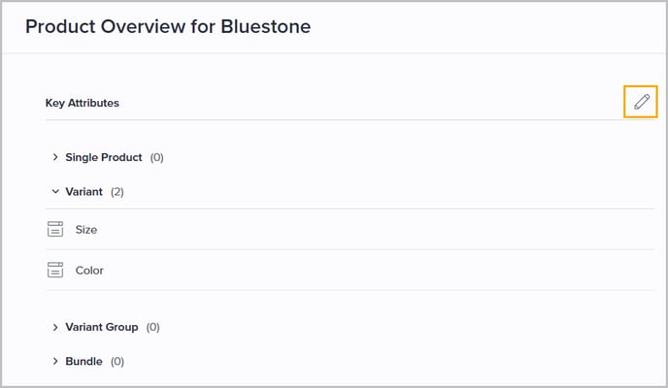Expand the Single Product section chevron

coord(55,157)
